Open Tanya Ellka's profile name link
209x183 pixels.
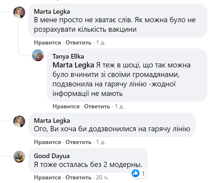tap(68, 57)
